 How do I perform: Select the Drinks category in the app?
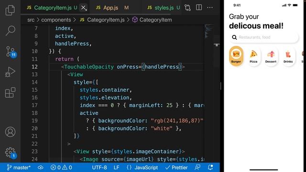[x=288, y=56]
